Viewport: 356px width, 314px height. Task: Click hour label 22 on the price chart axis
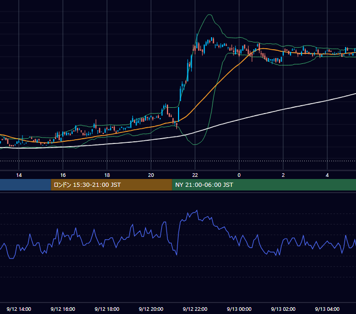(x=195, y=175)
